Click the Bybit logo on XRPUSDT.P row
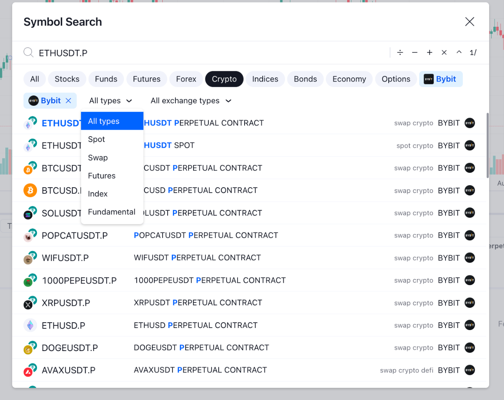The height and width of the screenshot is (400, 504). pos(469,303)
